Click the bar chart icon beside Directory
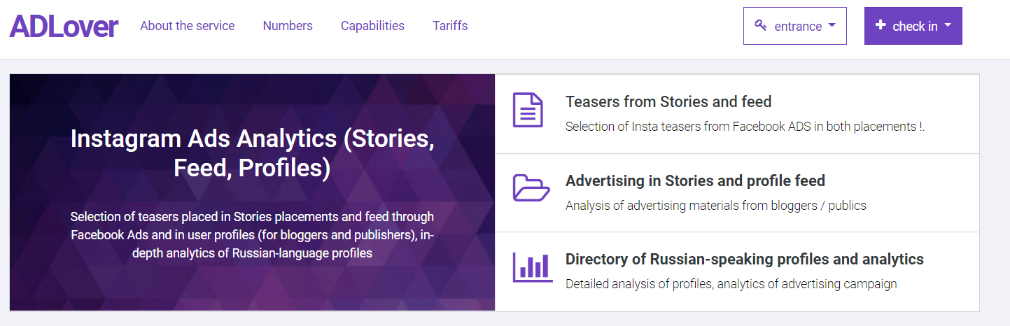The width and height of the screenshot is (1010, 326). (532, 267)
